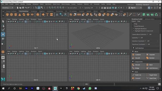
Task: Activate the Move tool in toolbox
Action: 3,34
